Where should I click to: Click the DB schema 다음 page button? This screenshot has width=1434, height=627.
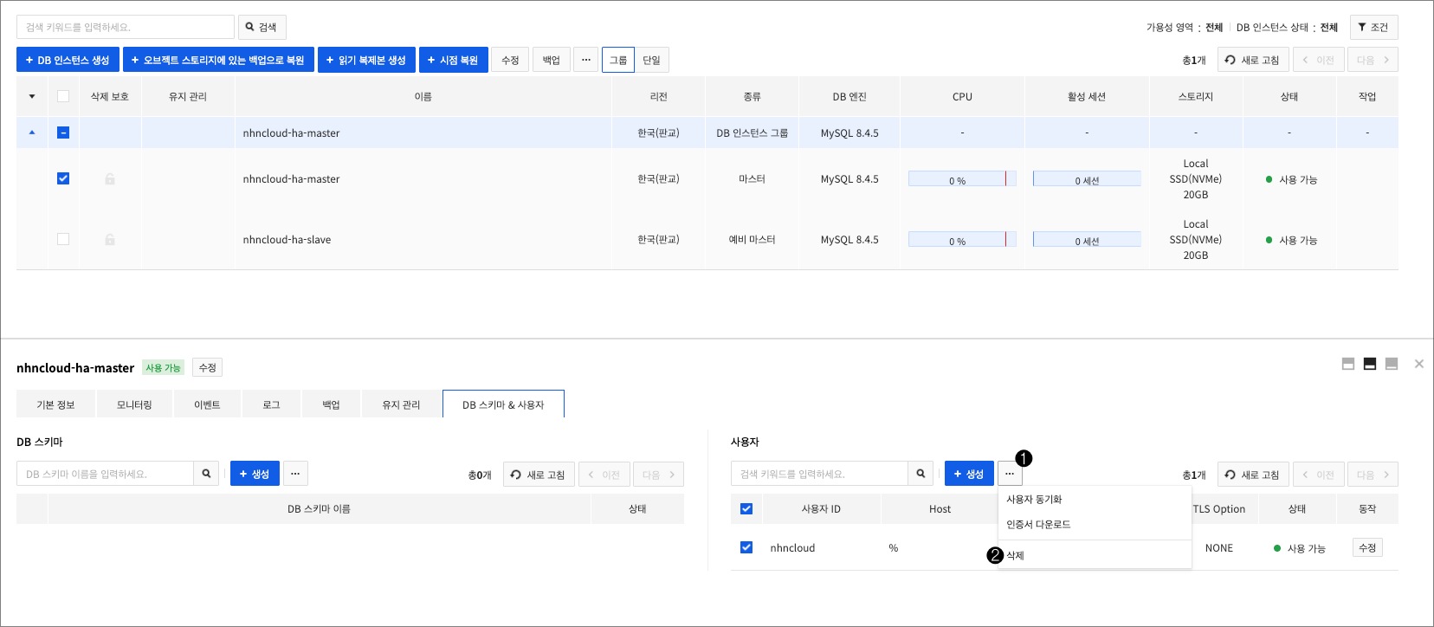click(659, 475)
